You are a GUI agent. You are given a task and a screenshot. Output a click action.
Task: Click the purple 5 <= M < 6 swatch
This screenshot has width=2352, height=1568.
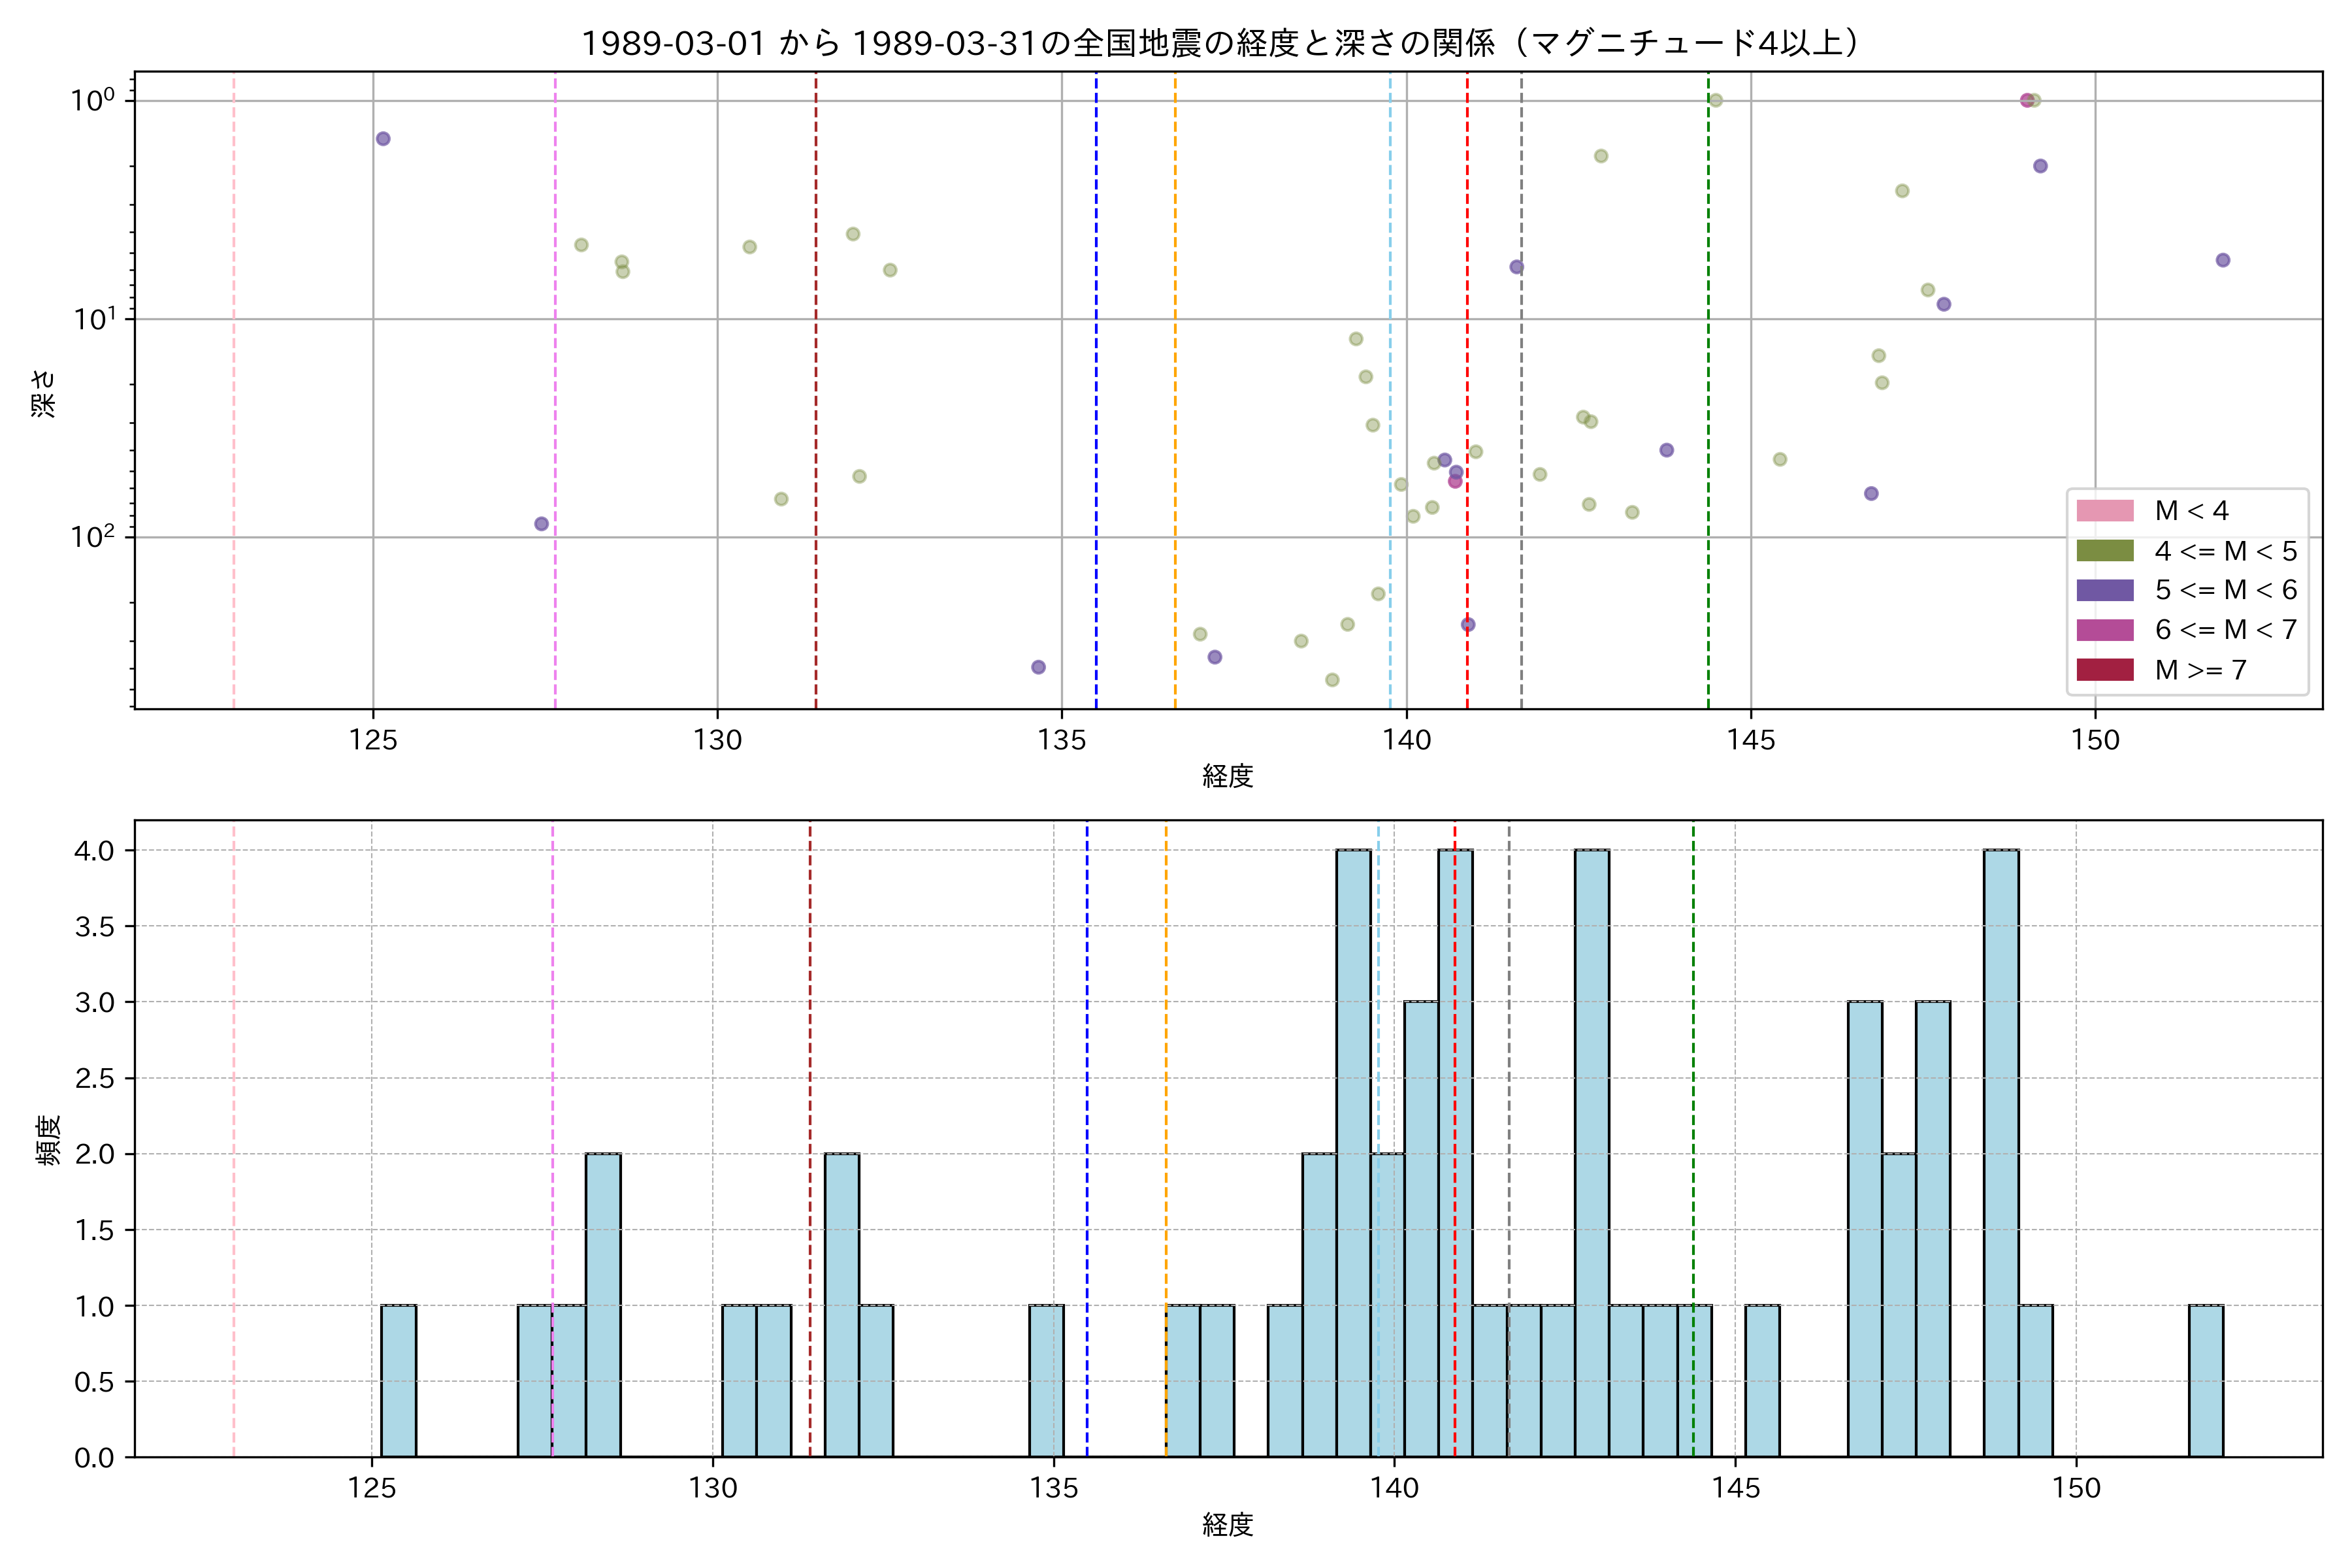pyautogui.click(x=2104, y=590)
